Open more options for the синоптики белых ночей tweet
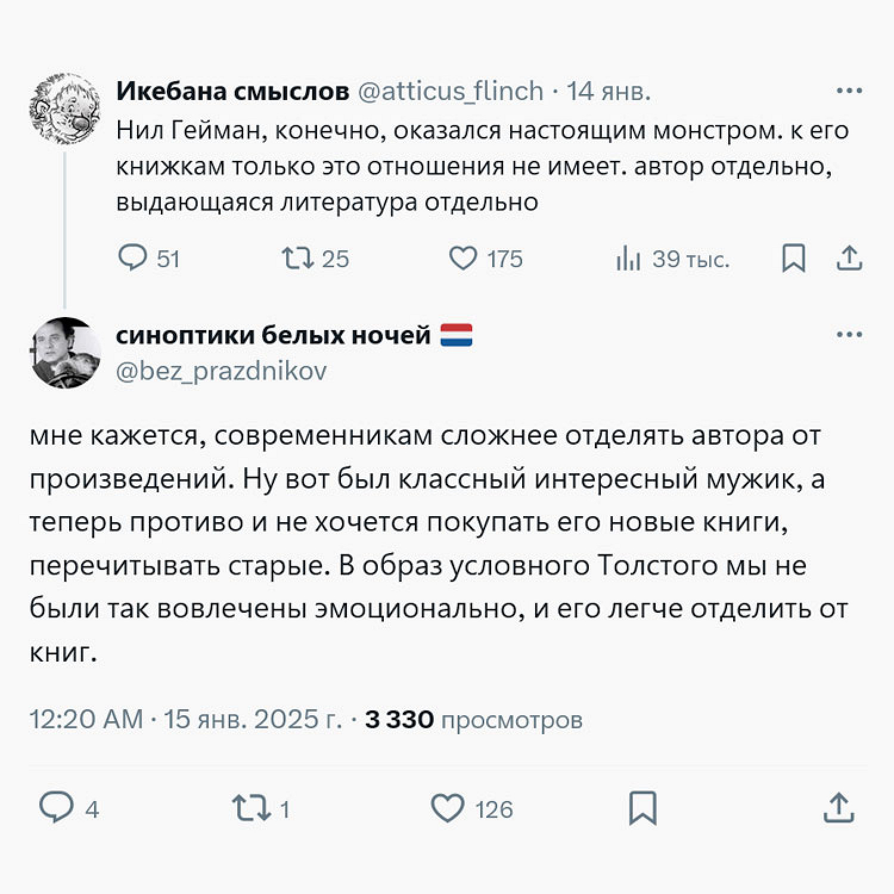894x894 pixels. click(849, 334)
